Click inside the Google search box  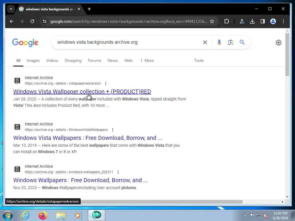click(x=128, y=42)
